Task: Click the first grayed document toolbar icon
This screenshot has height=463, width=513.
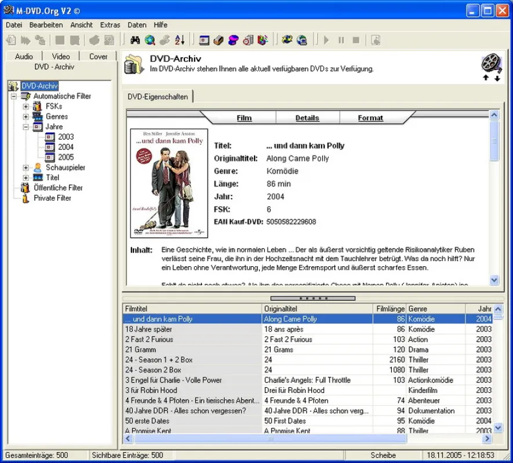Action: [11, 40]
